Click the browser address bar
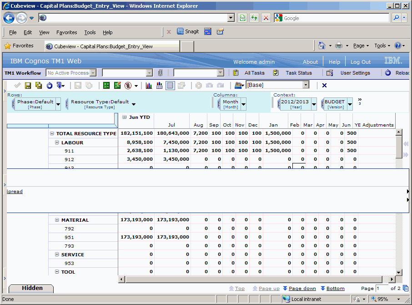This screenshot has height=305, width=412. (136, 18)
